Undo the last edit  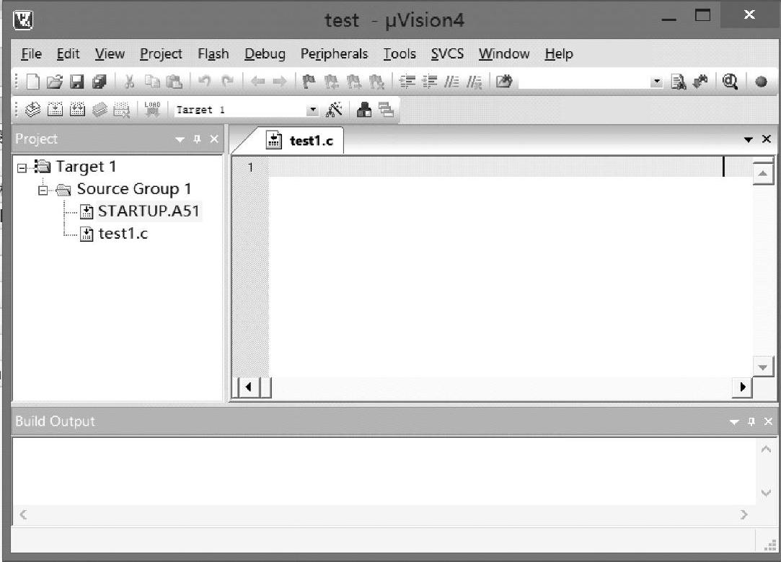pos(204,81)
